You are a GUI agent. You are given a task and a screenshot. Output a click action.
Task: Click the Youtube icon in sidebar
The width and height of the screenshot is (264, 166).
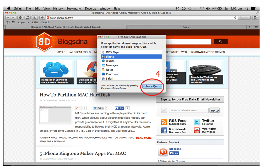coord(197,130)
